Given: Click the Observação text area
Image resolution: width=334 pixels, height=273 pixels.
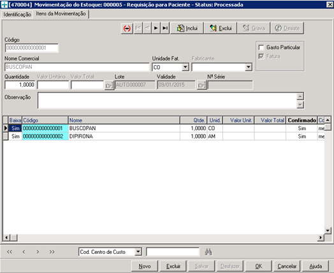Looking at the screenshot, I should tap(167, 101).
